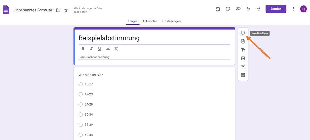Viewport: 310px width, 140px height.
Task: Click the import questions icon
Action: [x=243, y=41]
